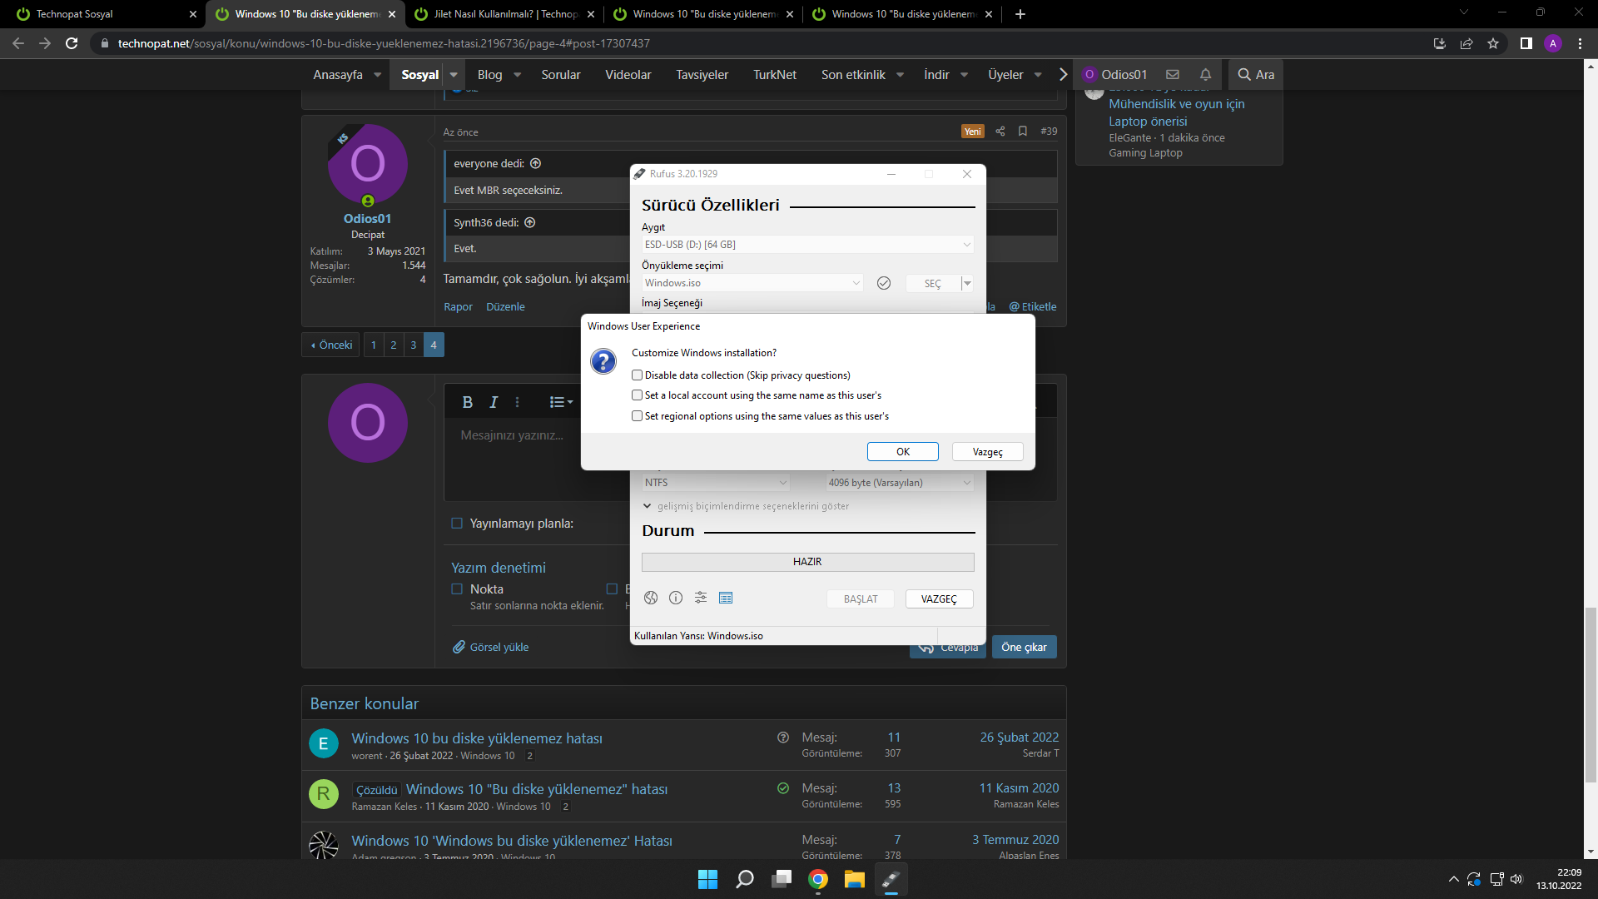Bookmark post #39 with bookmark icon

point(1023,132)
